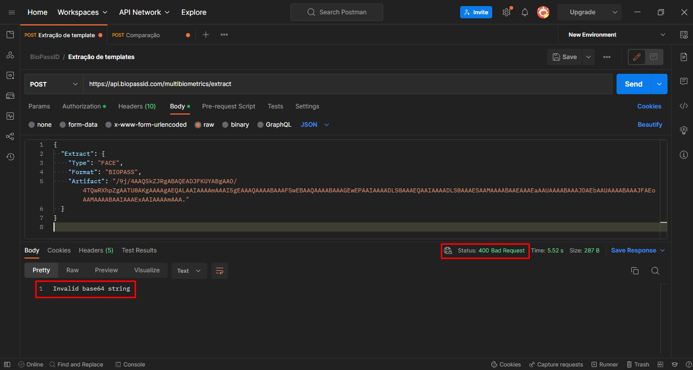This screenshot has width=693, height=370.
Task: Select the form-data body radio
Action: tap(63, 125)
